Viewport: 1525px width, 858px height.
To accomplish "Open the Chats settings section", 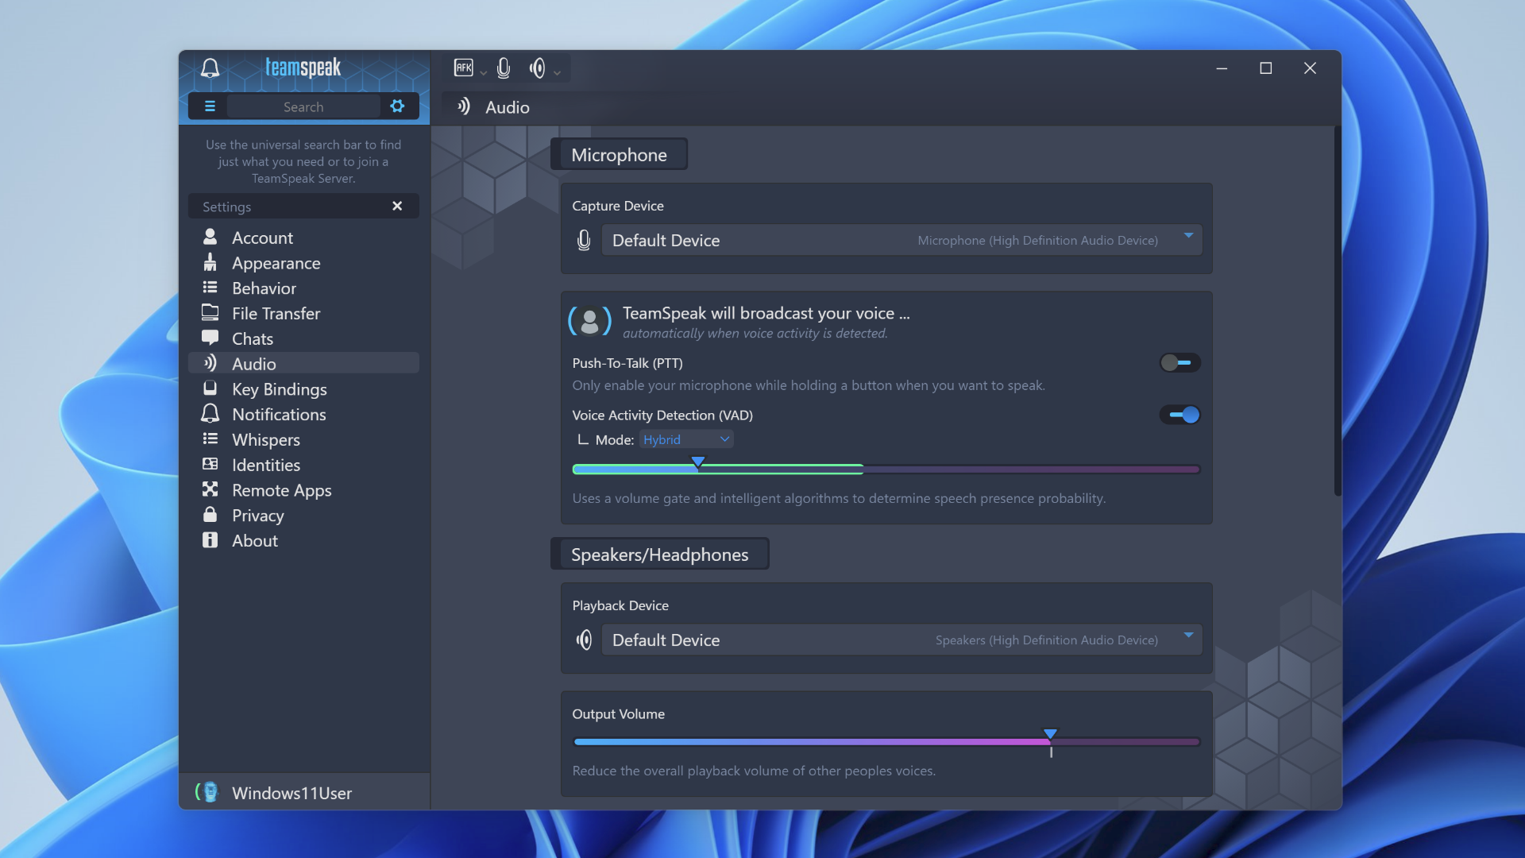I will [253, 338].
